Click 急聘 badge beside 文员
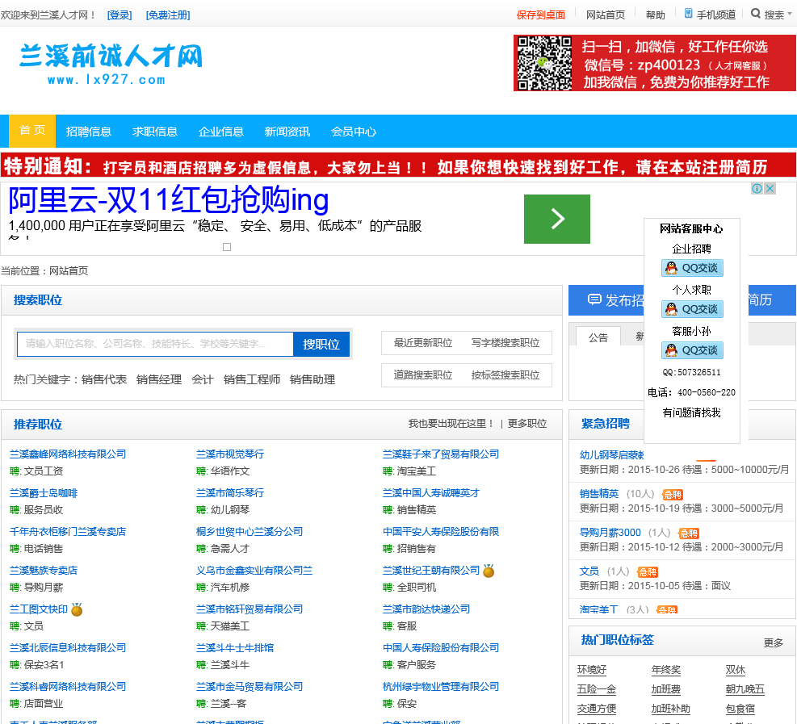 click(x=648, y=572)
